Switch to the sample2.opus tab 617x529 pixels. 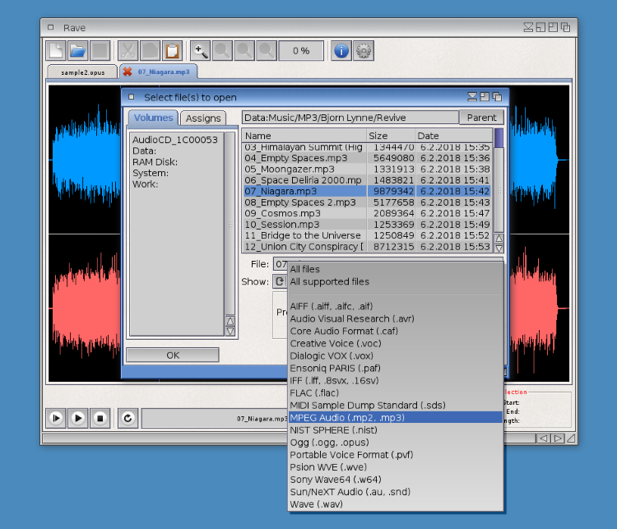81,72
